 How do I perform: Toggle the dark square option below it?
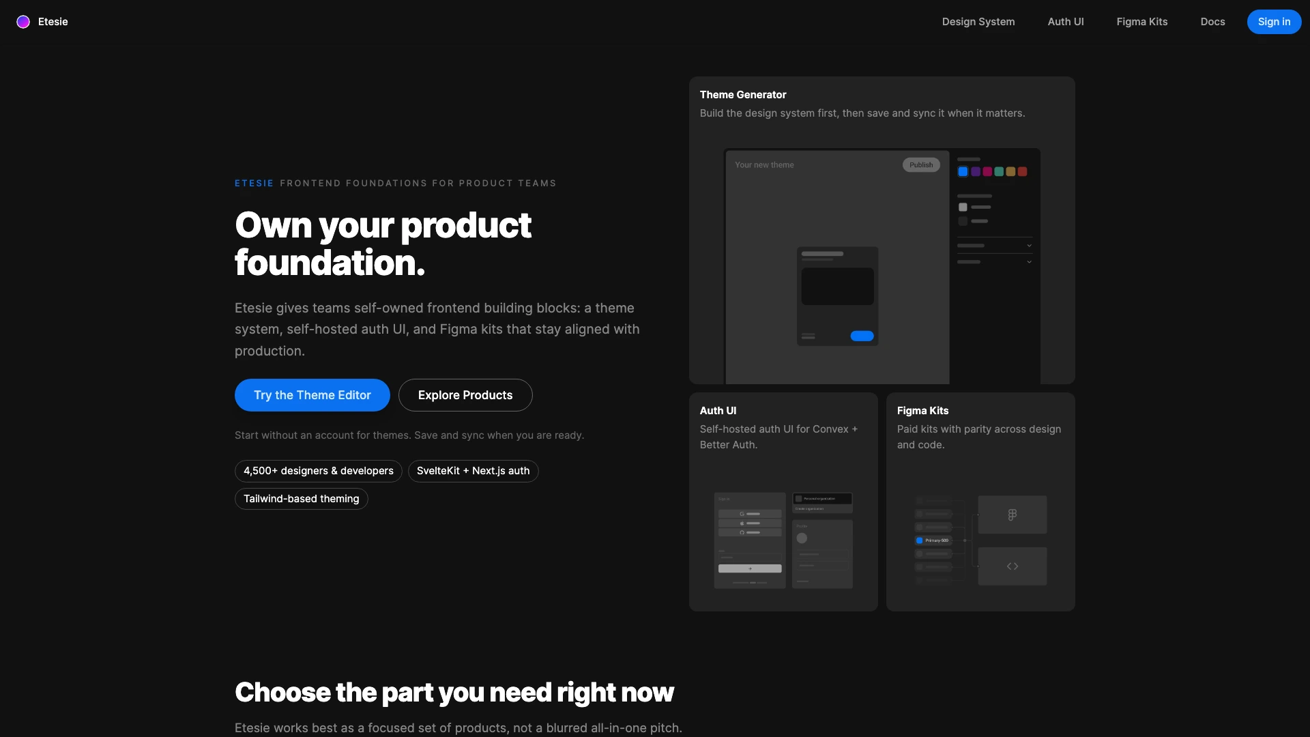click(963, 221)
